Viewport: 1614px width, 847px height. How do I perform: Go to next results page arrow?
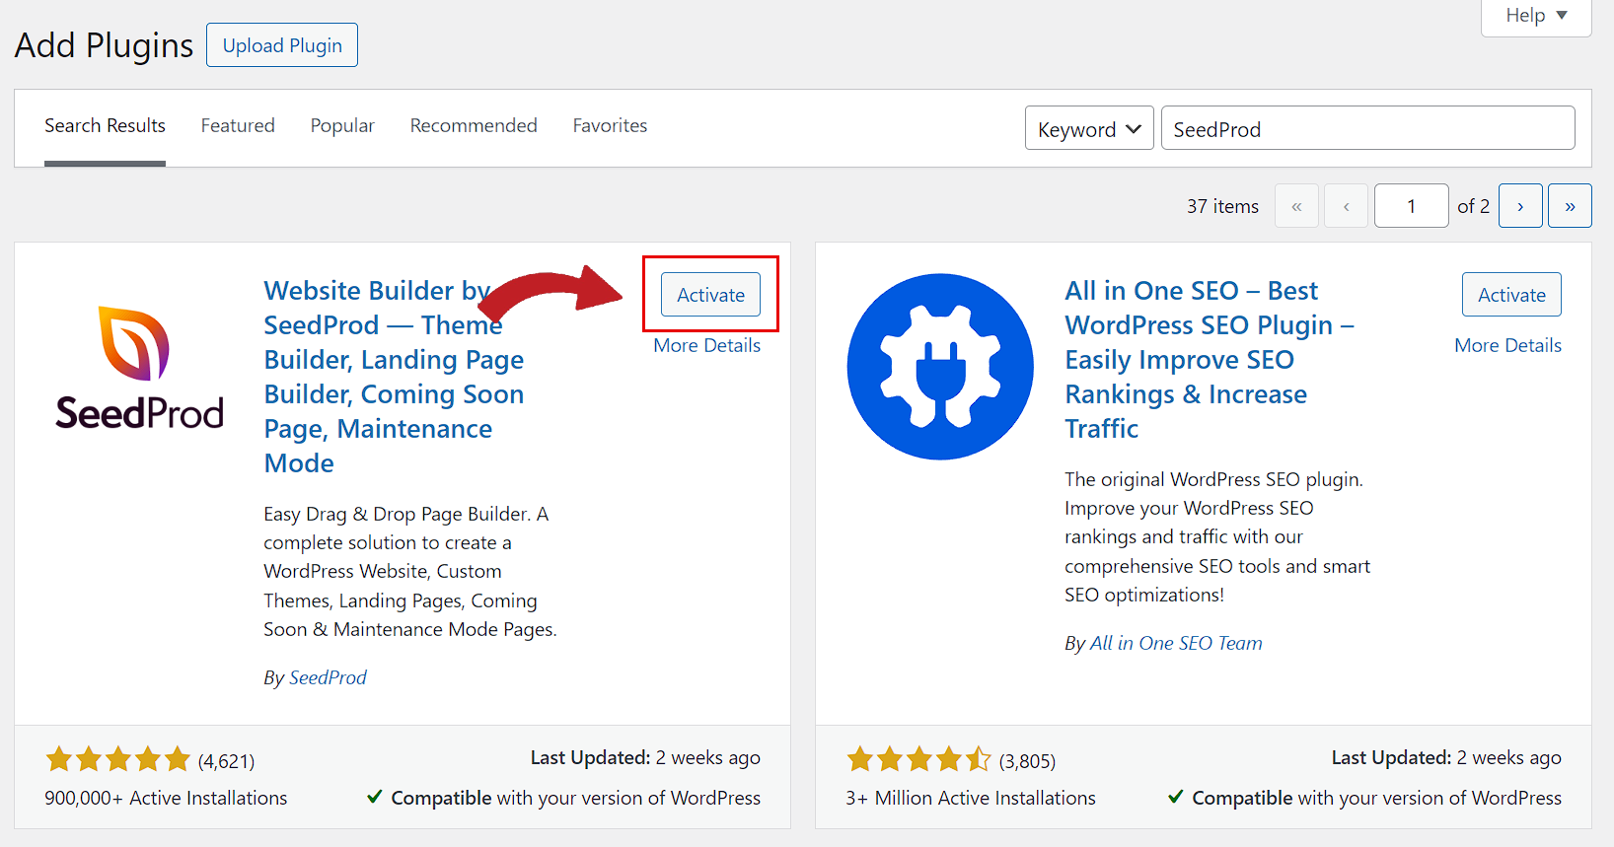click(1520, 206)
